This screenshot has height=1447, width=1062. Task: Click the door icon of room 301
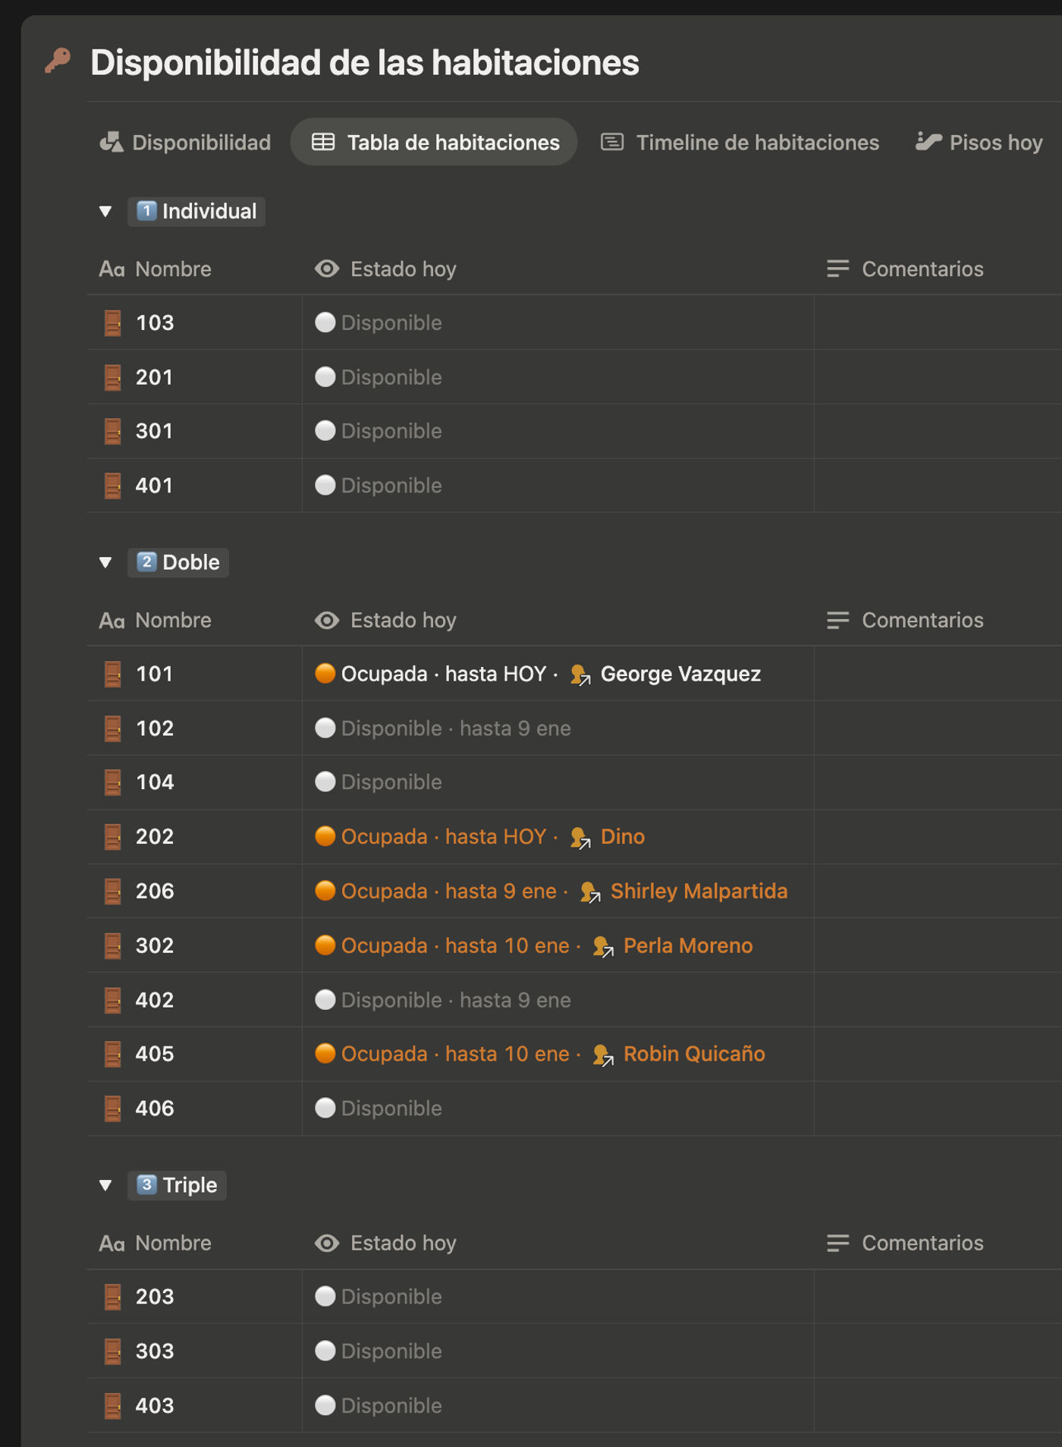tap(113, 431)
